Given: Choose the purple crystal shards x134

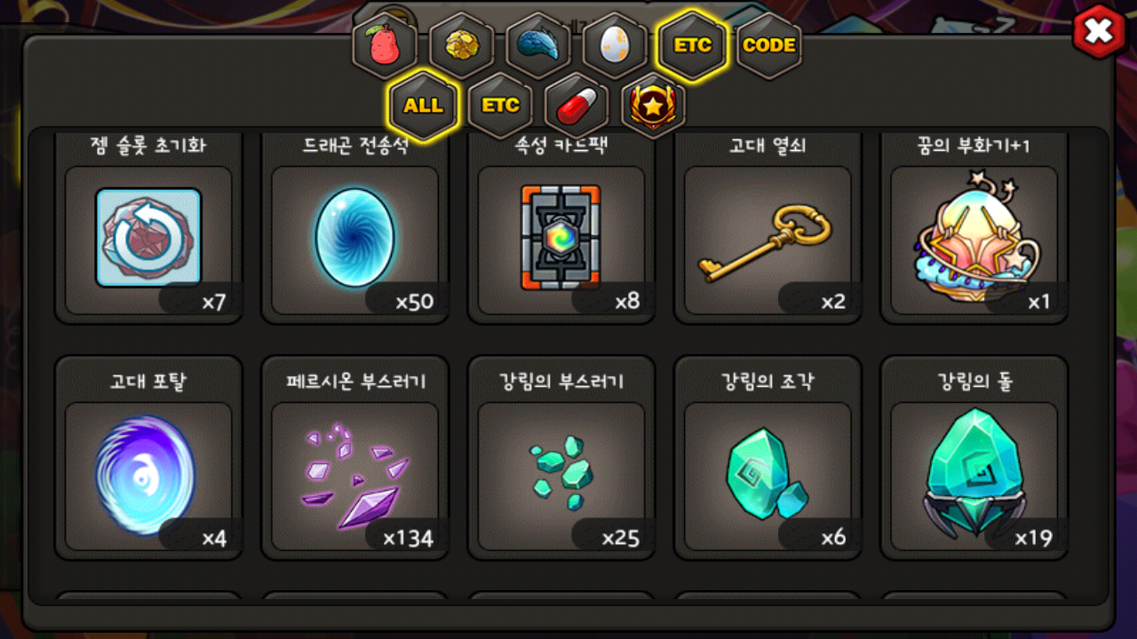Looking at the screenshot, I should click(354, 458).
